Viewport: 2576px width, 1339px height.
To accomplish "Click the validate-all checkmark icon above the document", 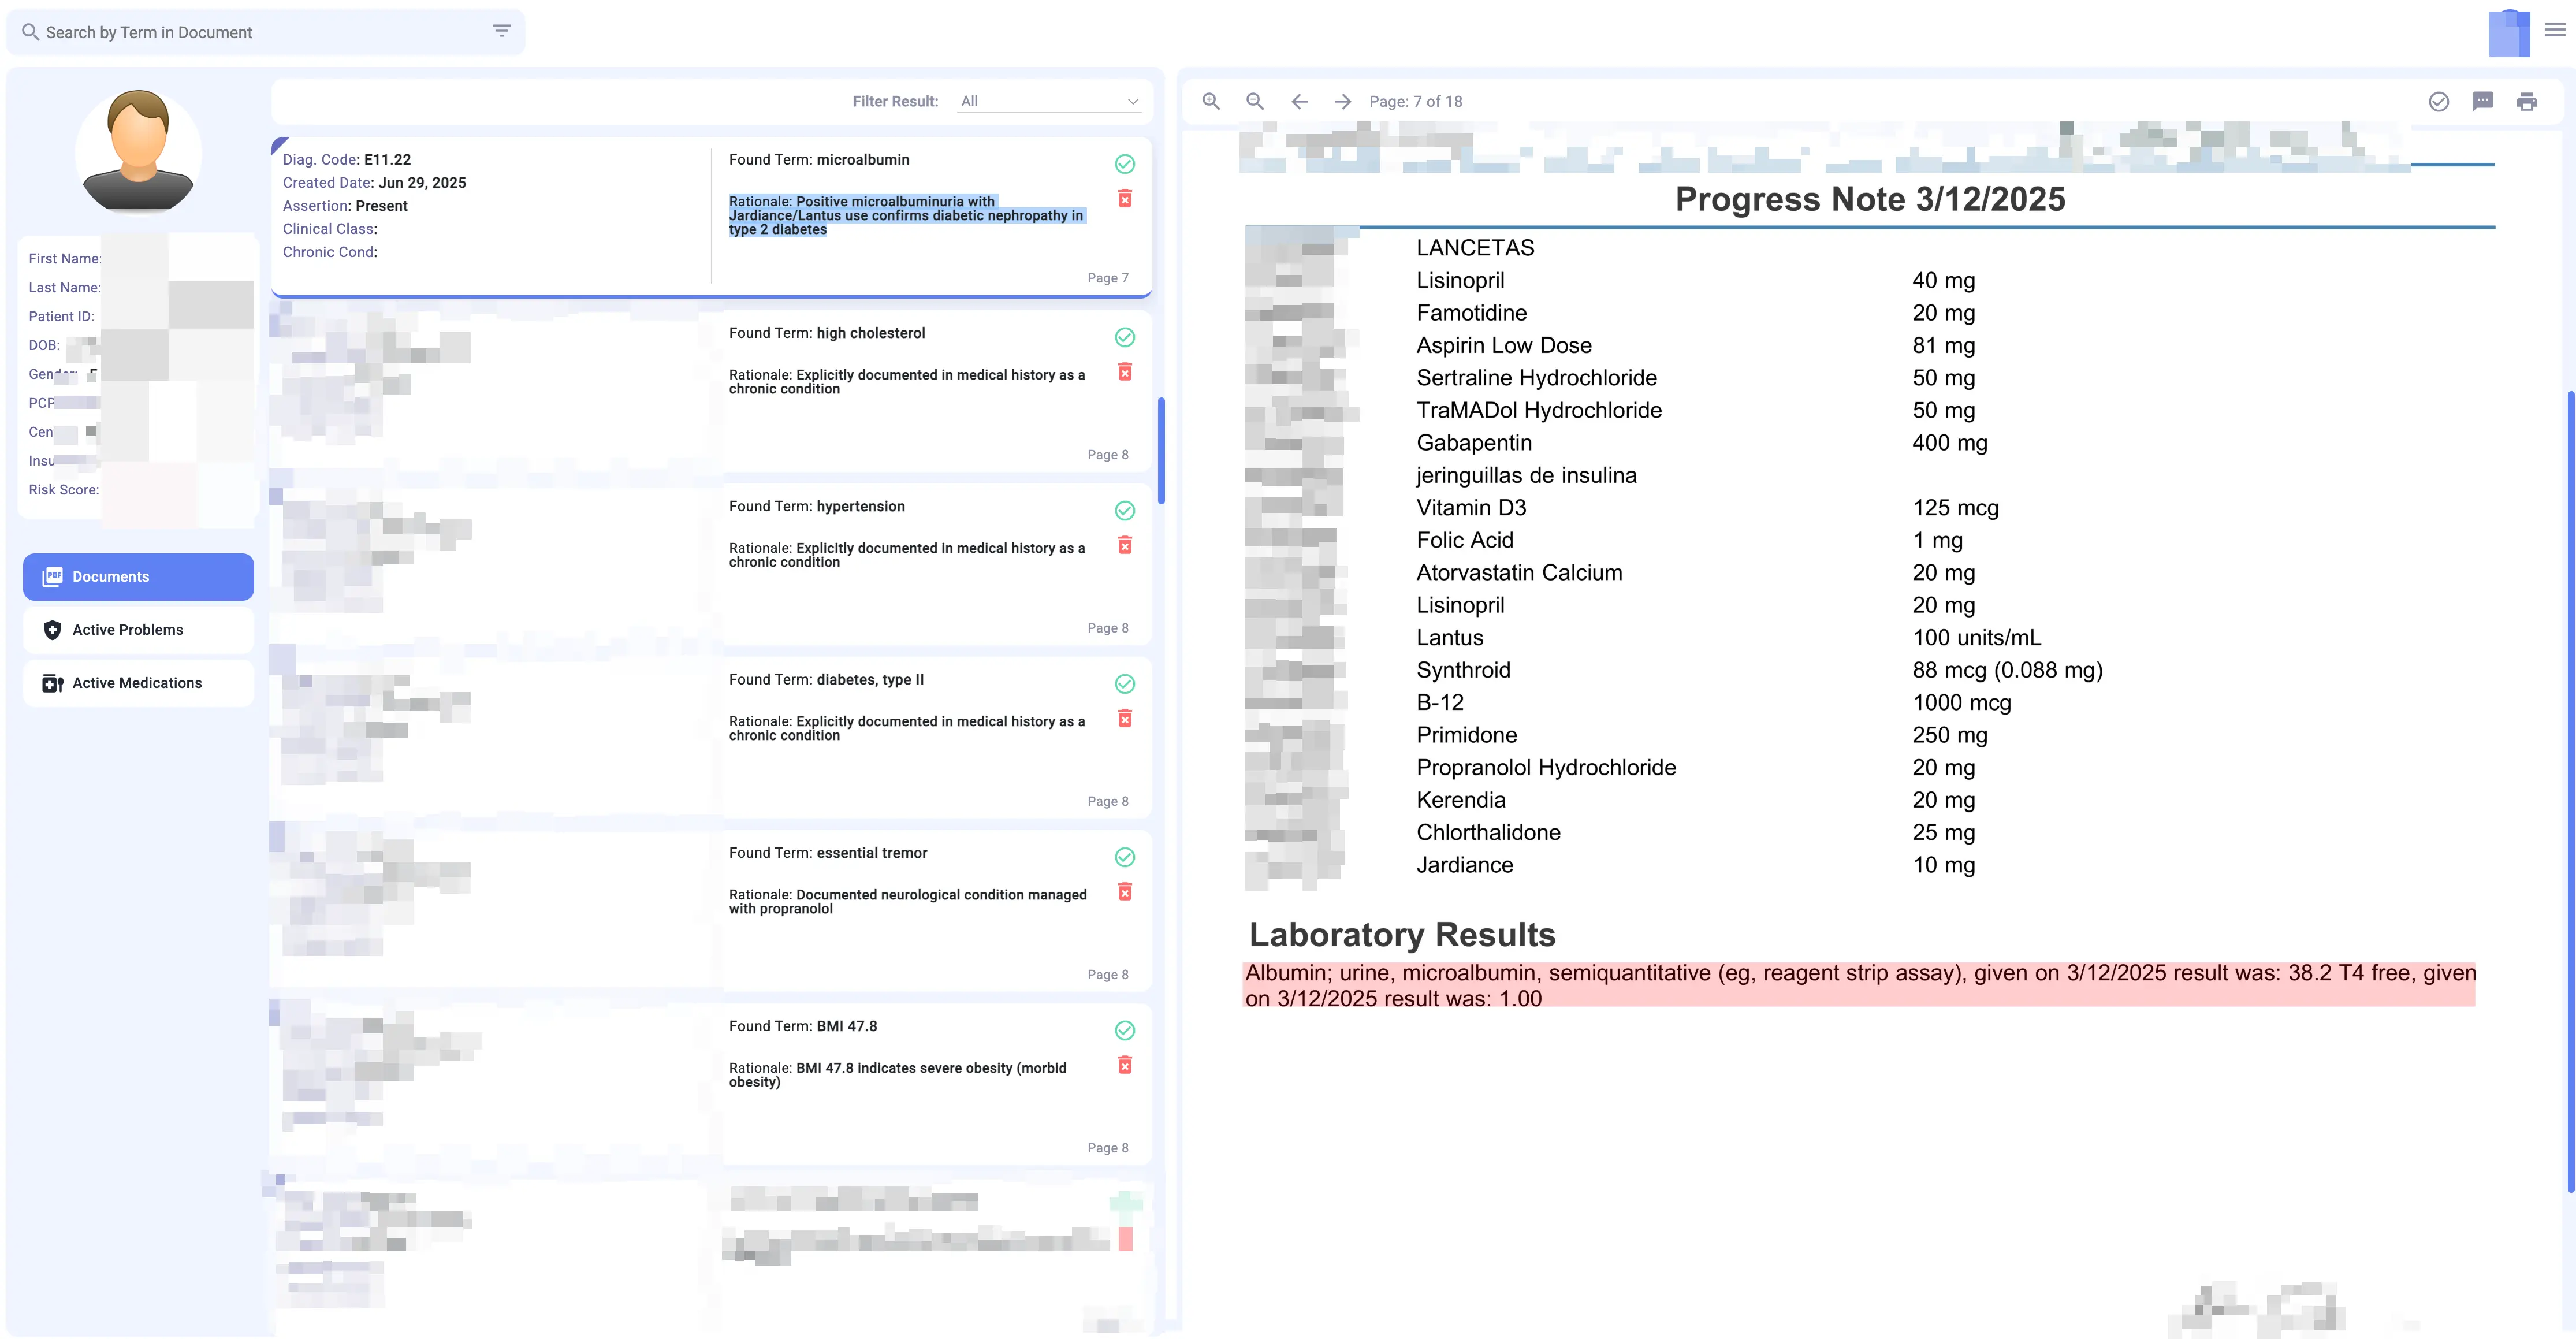I will pyautogui.click(x=2438, y=101).
